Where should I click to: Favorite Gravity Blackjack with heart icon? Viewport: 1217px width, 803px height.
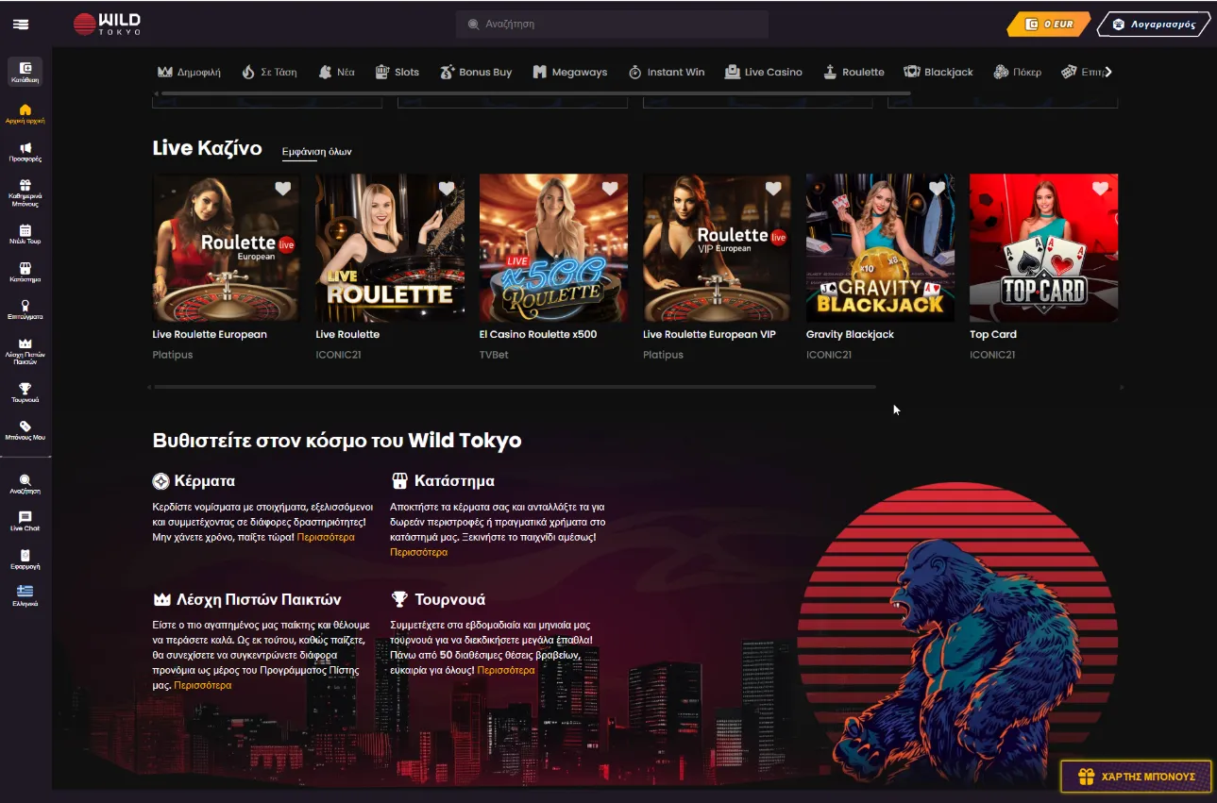(937, 189)
